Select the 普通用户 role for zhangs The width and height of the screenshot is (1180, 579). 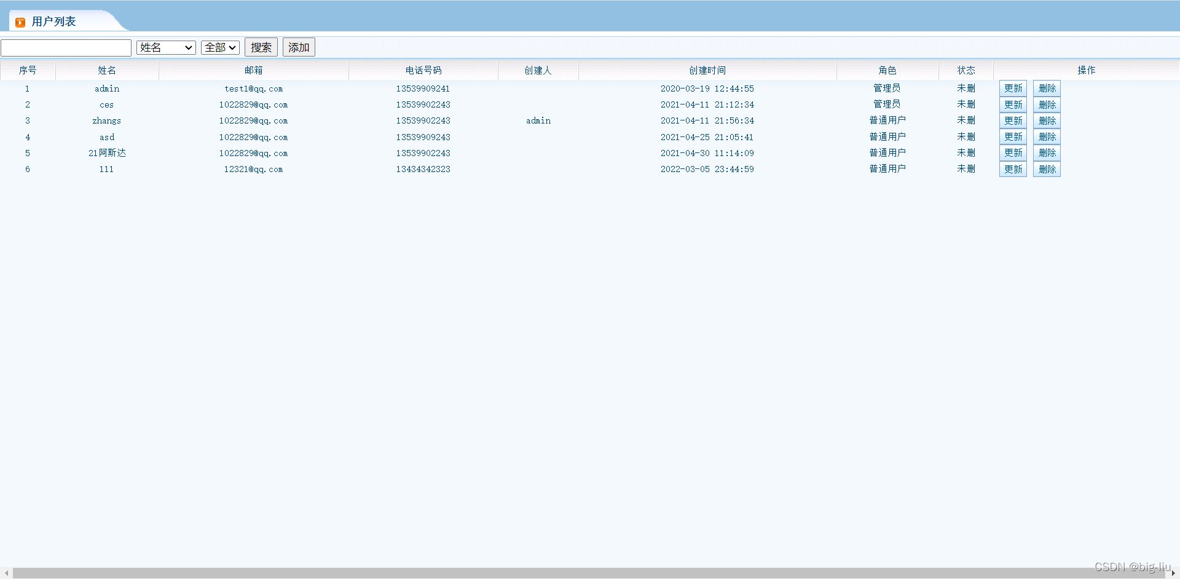click(887, 120)
